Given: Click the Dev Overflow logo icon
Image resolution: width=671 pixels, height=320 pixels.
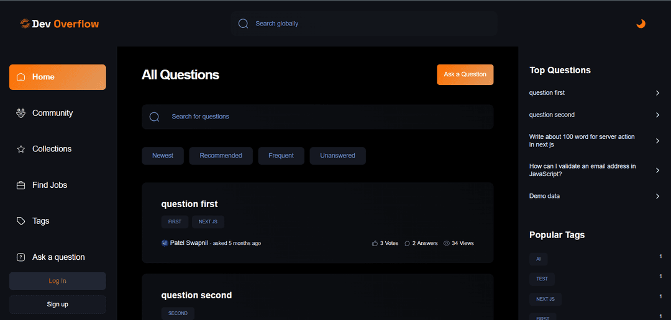Looking at the screenshot, I should [x=25, y=24].
